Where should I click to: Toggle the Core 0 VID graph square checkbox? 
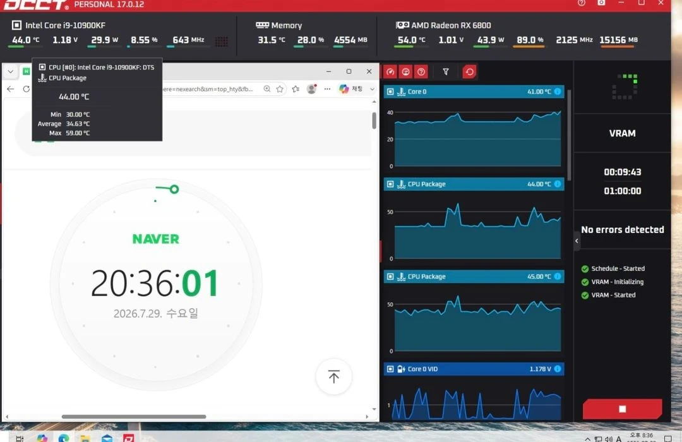[390, 369]
